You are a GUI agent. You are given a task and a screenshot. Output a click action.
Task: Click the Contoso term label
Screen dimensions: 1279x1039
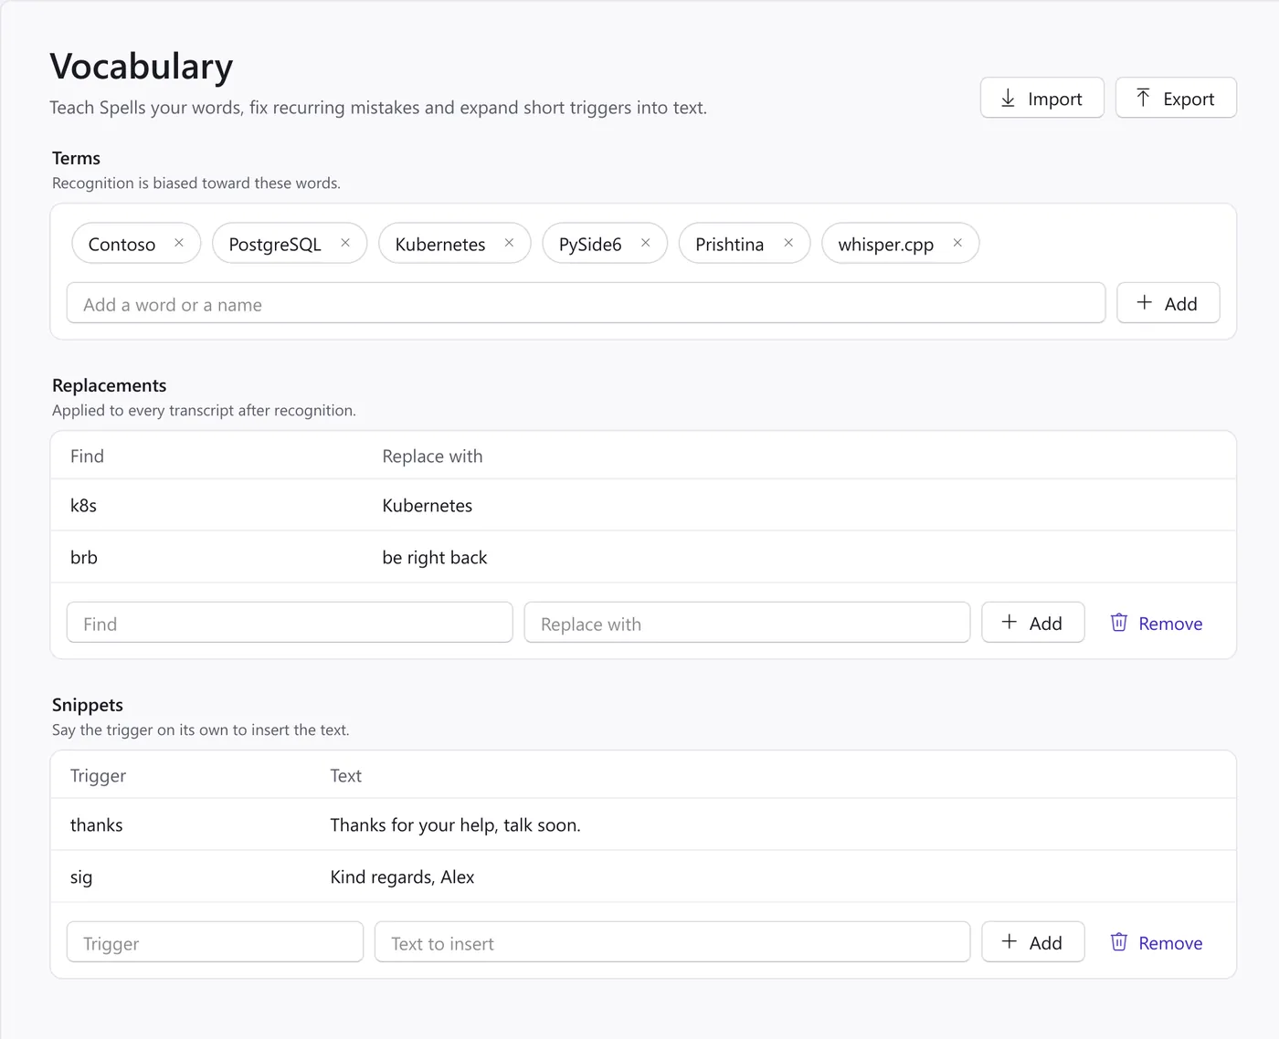point(122,244)
